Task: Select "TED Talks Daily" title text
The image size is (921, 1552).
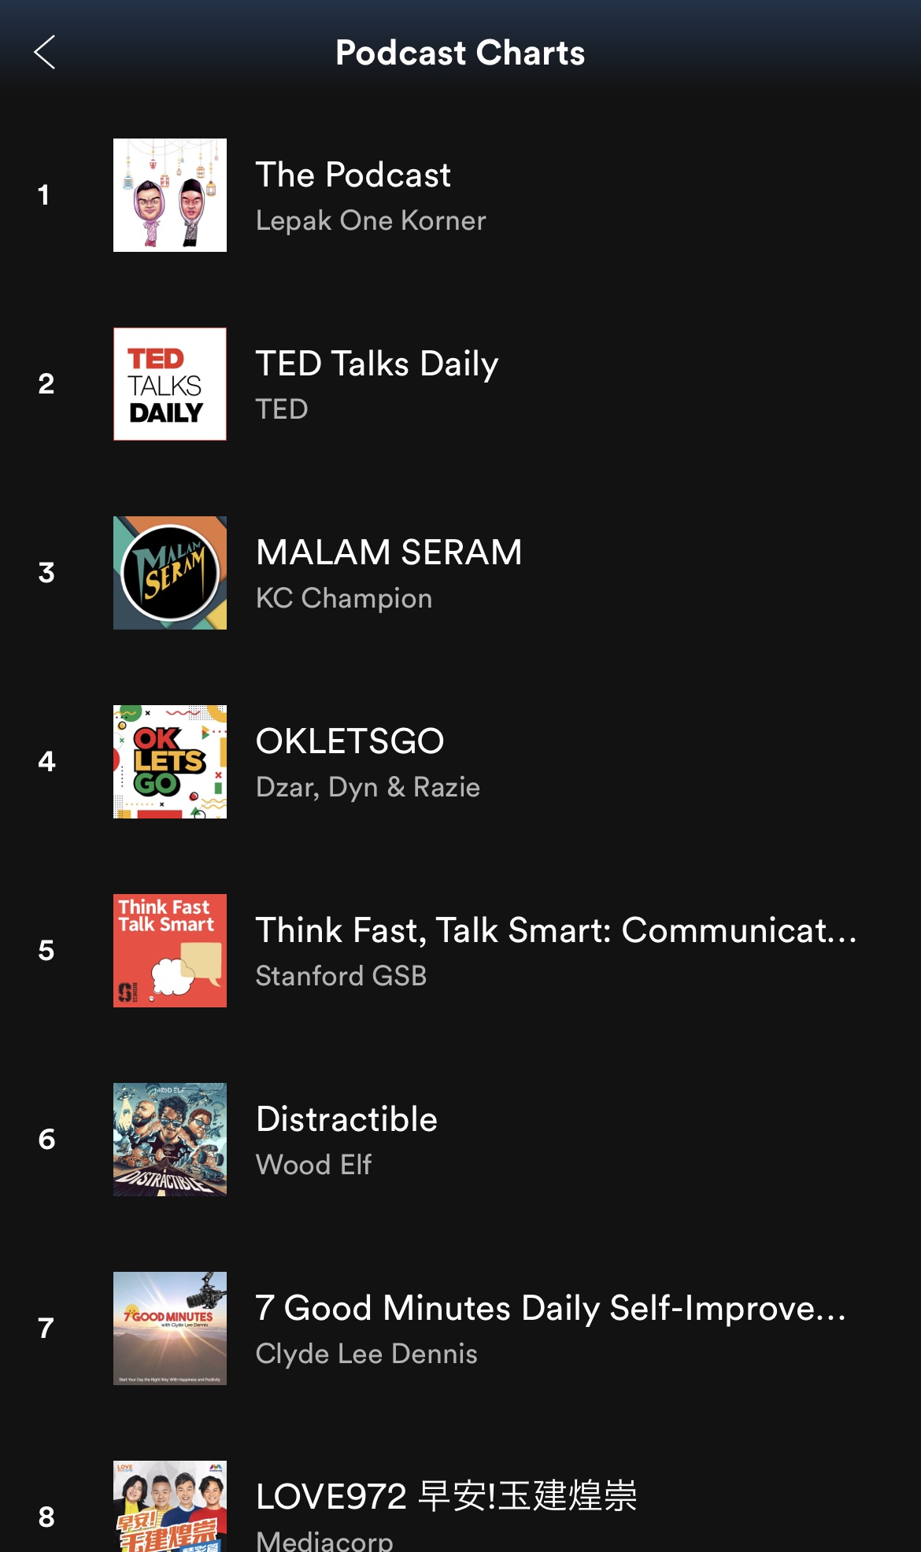Action: tap(377, 364)
